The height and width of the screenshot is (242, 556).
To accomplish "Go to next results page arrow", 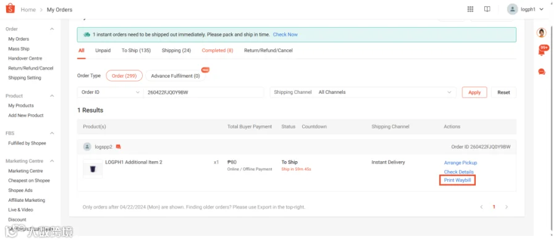I will [507, 207].
